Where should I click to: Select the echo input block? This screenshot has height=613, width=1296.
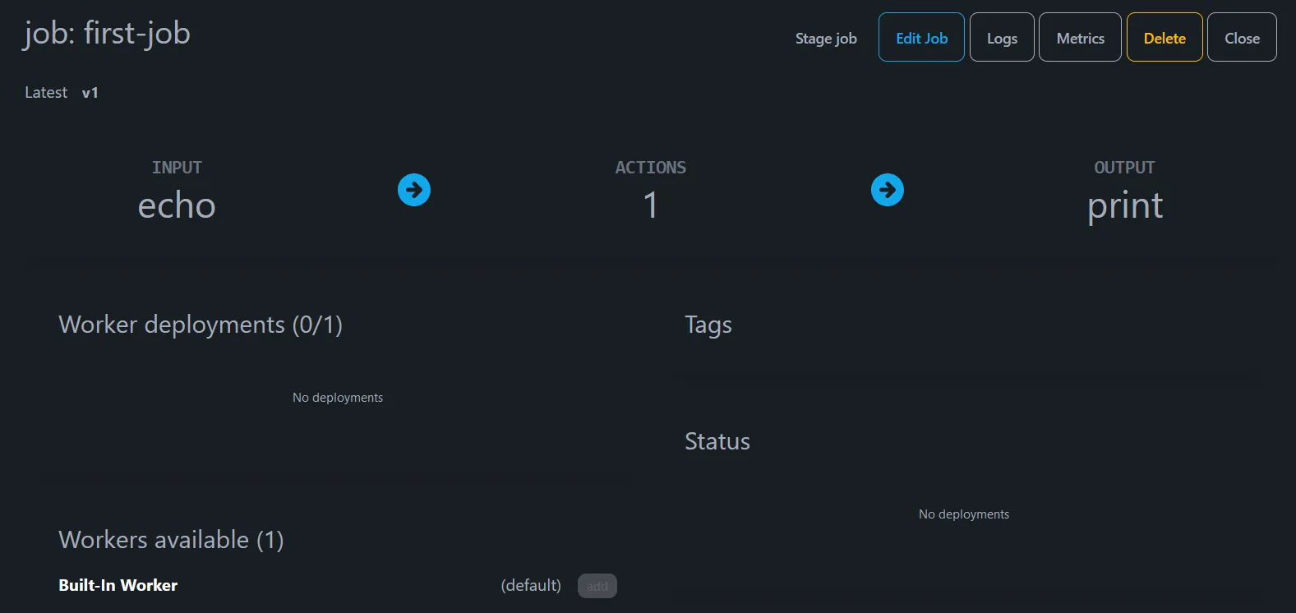point(177,205)
